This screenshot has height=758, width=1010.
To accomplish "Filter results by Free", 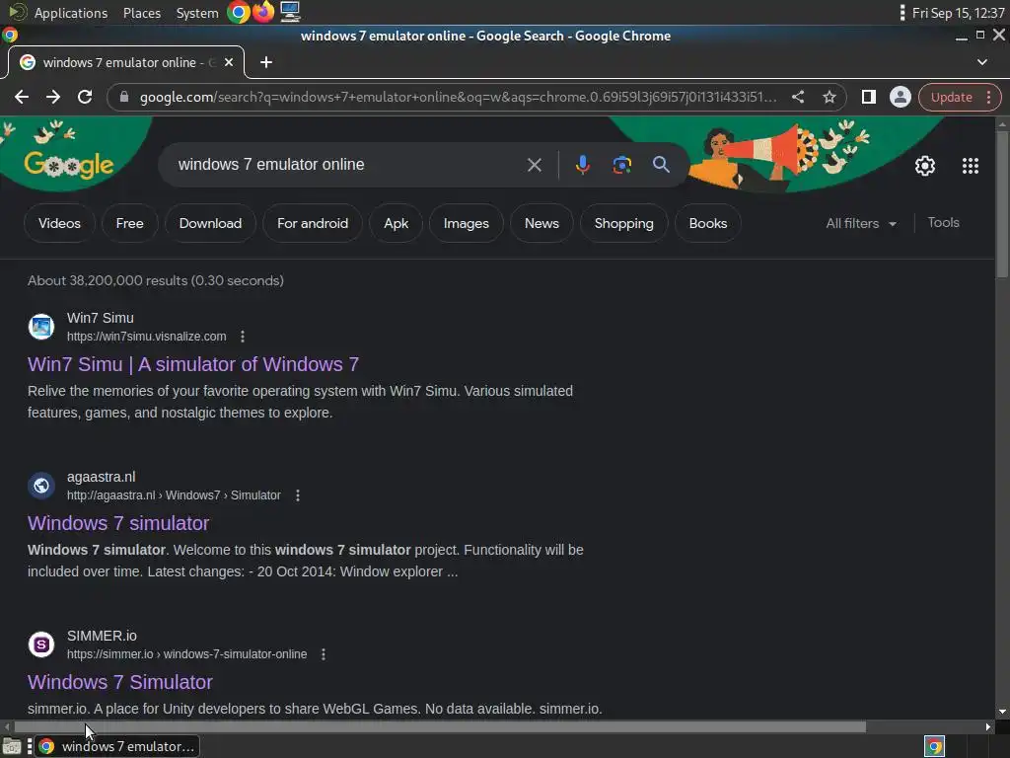I will [x=129, y=223].
